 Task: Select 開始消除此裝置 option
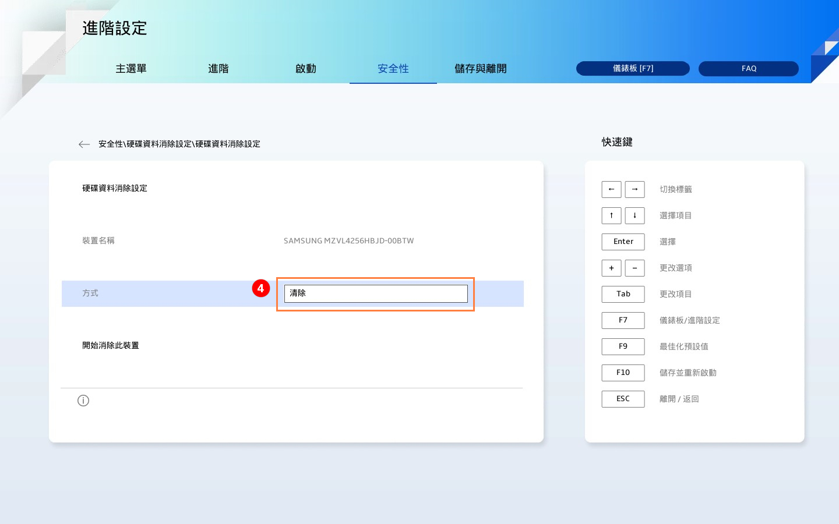coord(111,345)
